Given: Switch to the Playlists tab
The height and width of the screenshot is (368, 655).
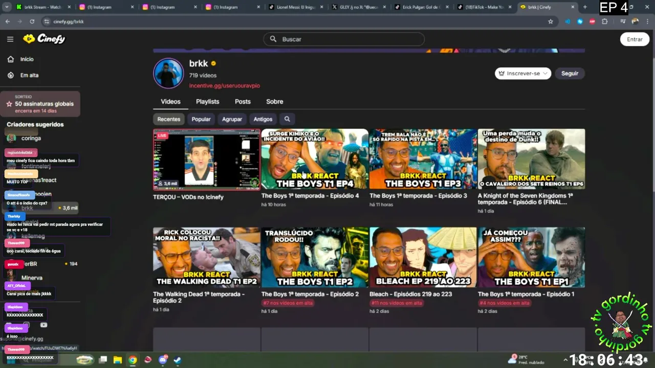Looking at the screenshot, I should point(207,102).
